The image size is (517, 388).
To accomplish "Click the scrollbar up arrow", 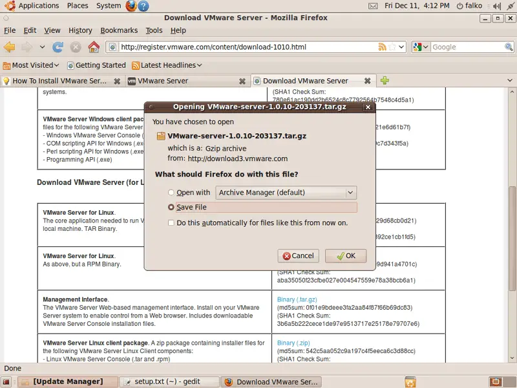I will pos(512,91).
